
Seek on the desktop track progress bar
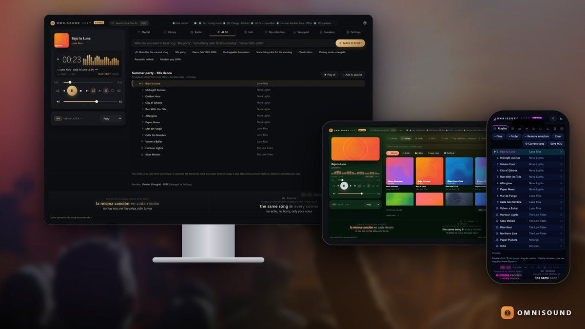point(88,82)
